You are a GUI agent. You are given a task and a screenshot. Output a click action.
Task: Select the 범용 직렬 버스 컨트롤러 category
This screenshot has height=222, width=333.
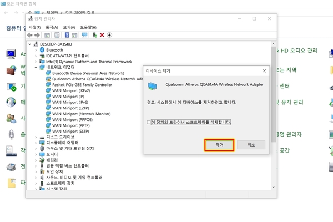coord(67,166)
